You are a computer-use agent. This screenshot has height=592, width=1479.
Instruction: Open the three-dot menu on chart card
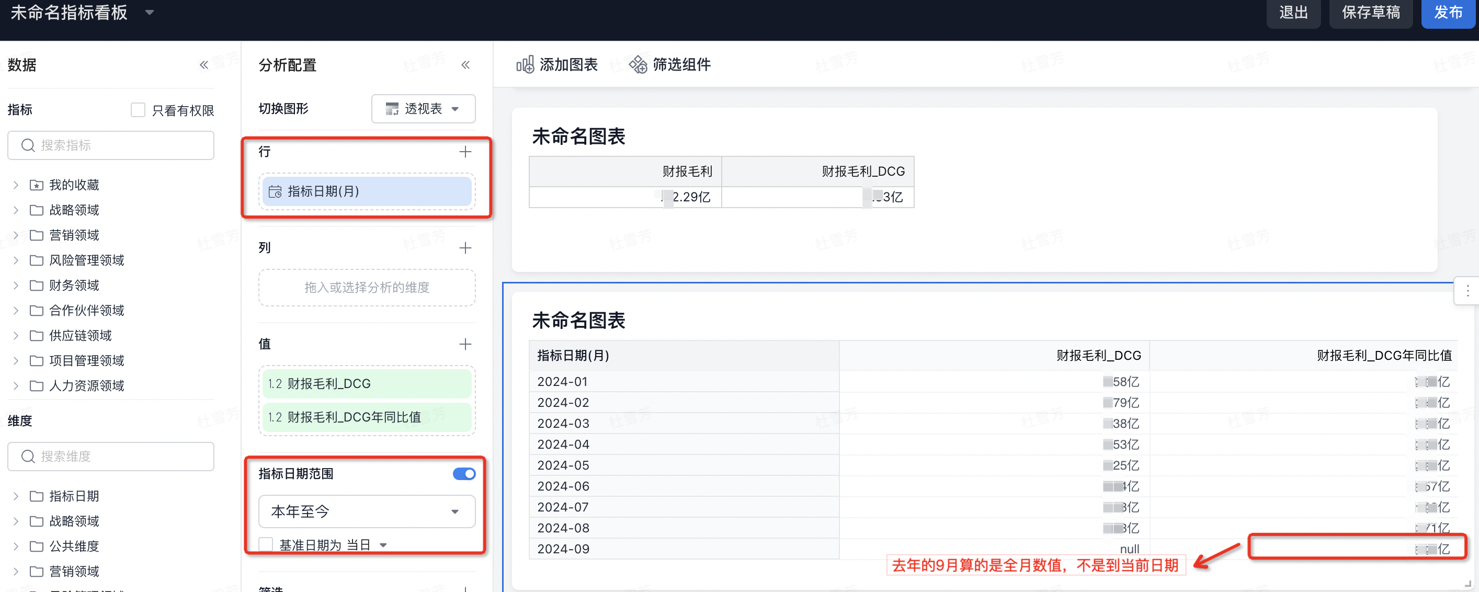1467,291
